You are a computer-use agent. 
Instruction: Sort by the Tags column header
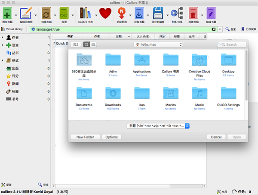coord(177,36)
